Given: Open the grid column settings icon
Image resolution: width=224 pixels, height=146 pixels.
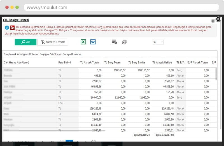Looking at the screenshot, I should click(114, 42).
